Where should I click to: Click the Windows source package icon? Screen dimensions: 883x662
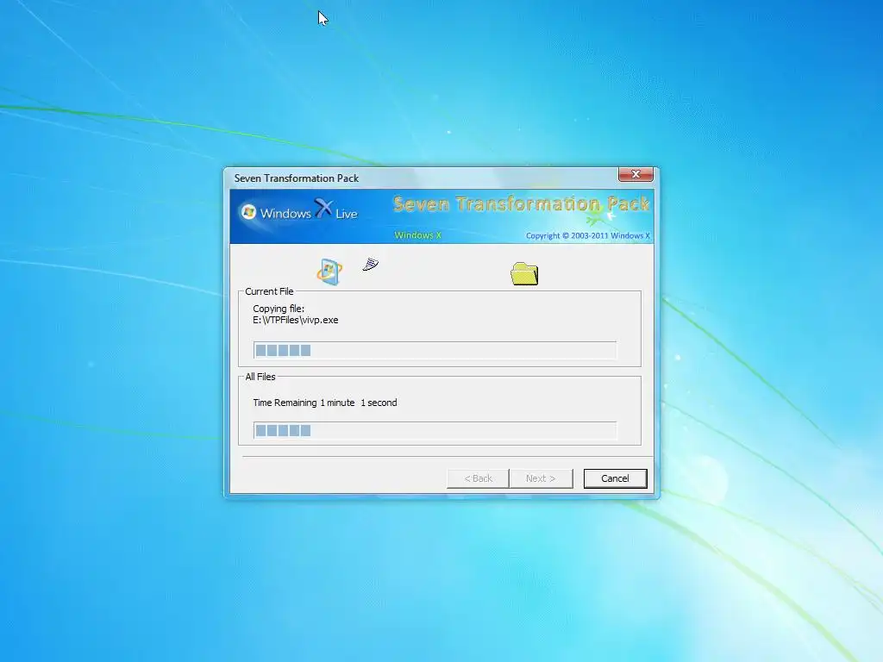(329, 272)
